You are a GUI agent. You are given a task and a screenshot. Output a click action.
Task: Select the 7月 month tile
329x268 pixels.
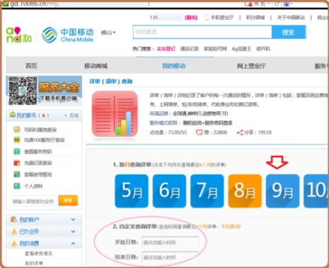pos(207,191)
